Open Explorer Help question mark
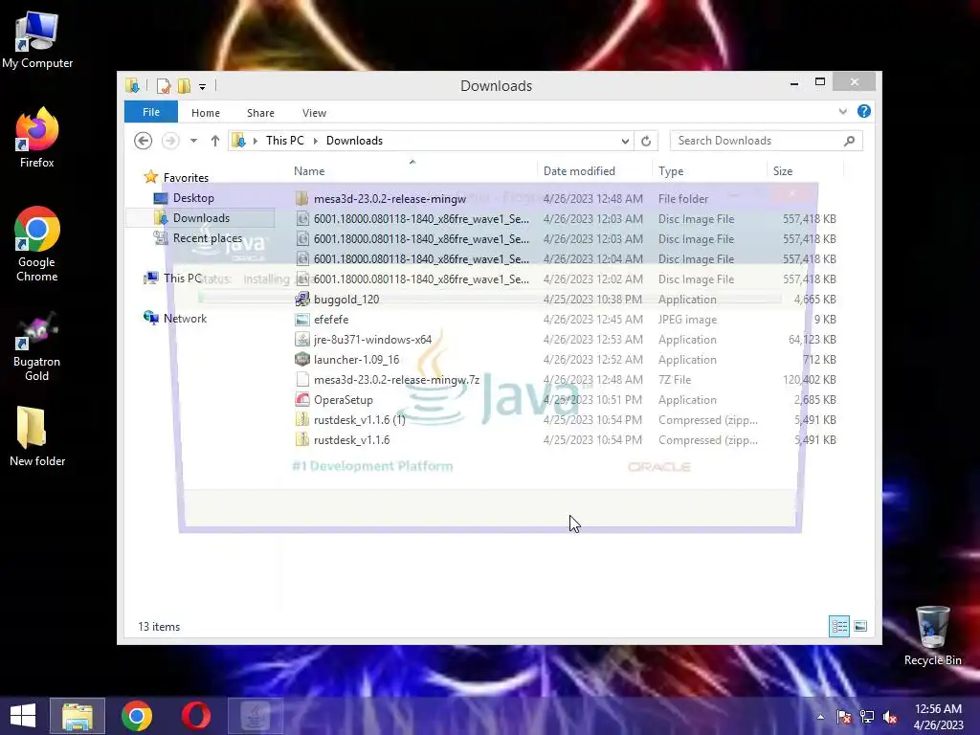The width and height of the screenshot is (980, 735). coord(864,111)
